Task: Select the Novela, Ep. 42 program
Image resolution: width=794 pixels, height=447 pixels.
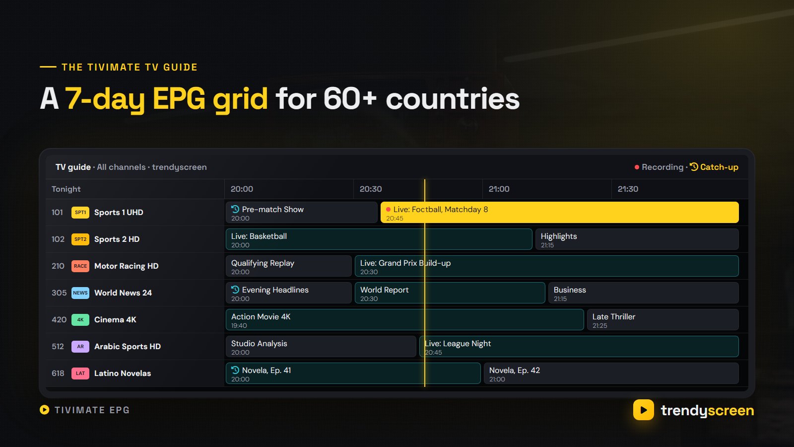Action: tap(611, 373)
